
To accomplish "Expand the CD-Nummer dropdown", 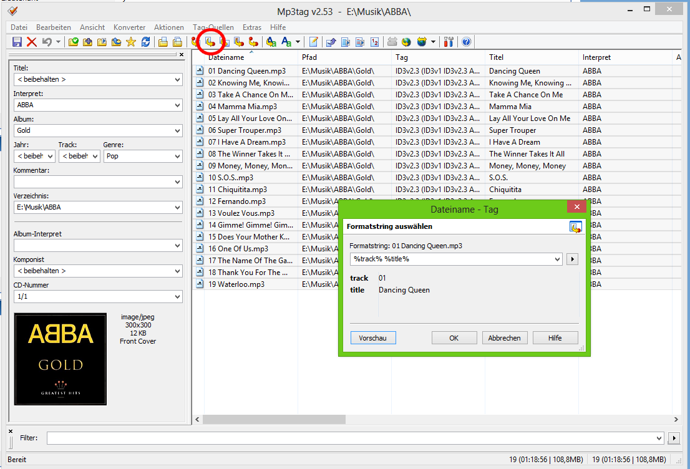I will 177,296.
